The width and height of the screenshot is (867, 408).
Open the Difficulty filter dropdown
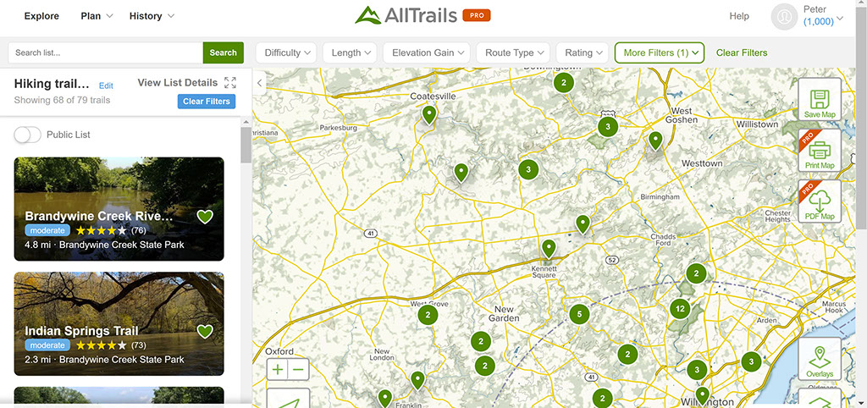tap(286, 52)
